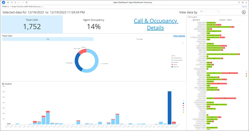Open the user account icon
The image size is (249, 131).
pyautogui.click(x=246, y=3)
